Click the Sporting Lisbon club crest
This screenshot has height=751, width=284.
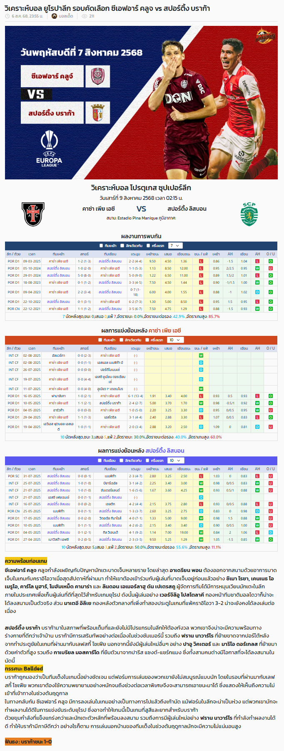(249, 214)
